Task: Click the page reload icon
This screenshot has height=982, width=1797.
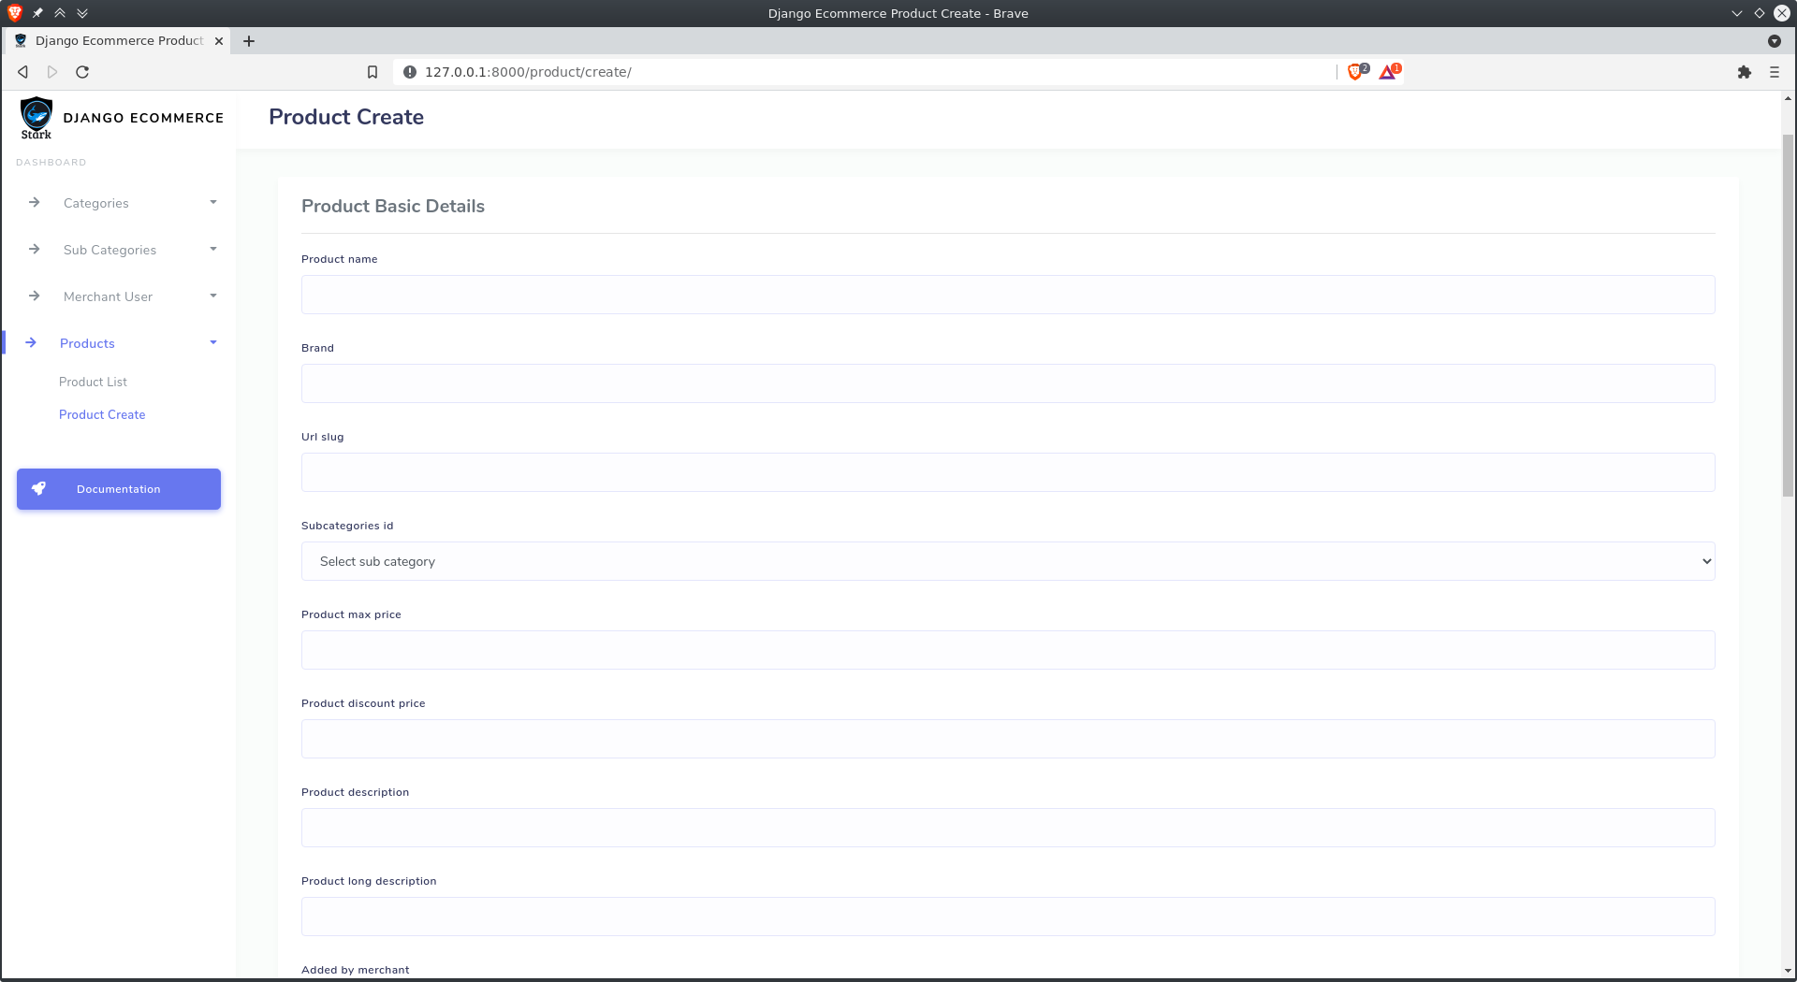Action: pos(81,71)
